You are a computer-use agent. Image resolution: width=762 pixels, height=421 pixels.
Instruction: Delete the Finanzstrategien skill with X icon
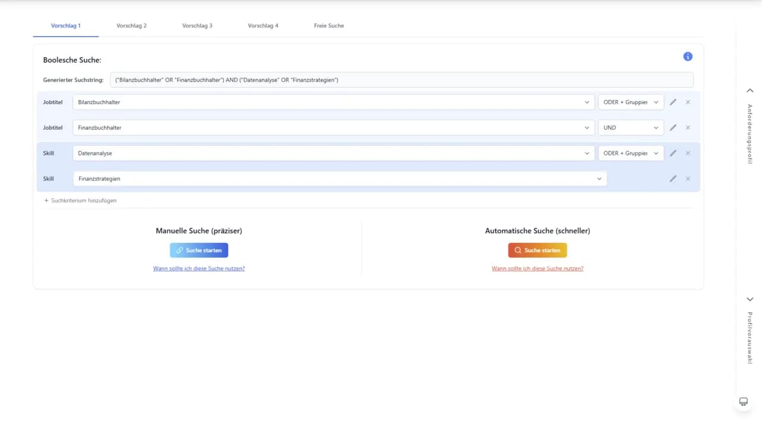pos(688,179)
